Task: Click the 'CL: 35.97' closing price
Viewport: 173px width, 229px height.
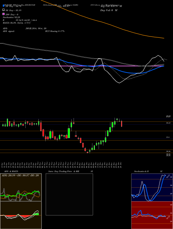Action: tap(63, 6)
